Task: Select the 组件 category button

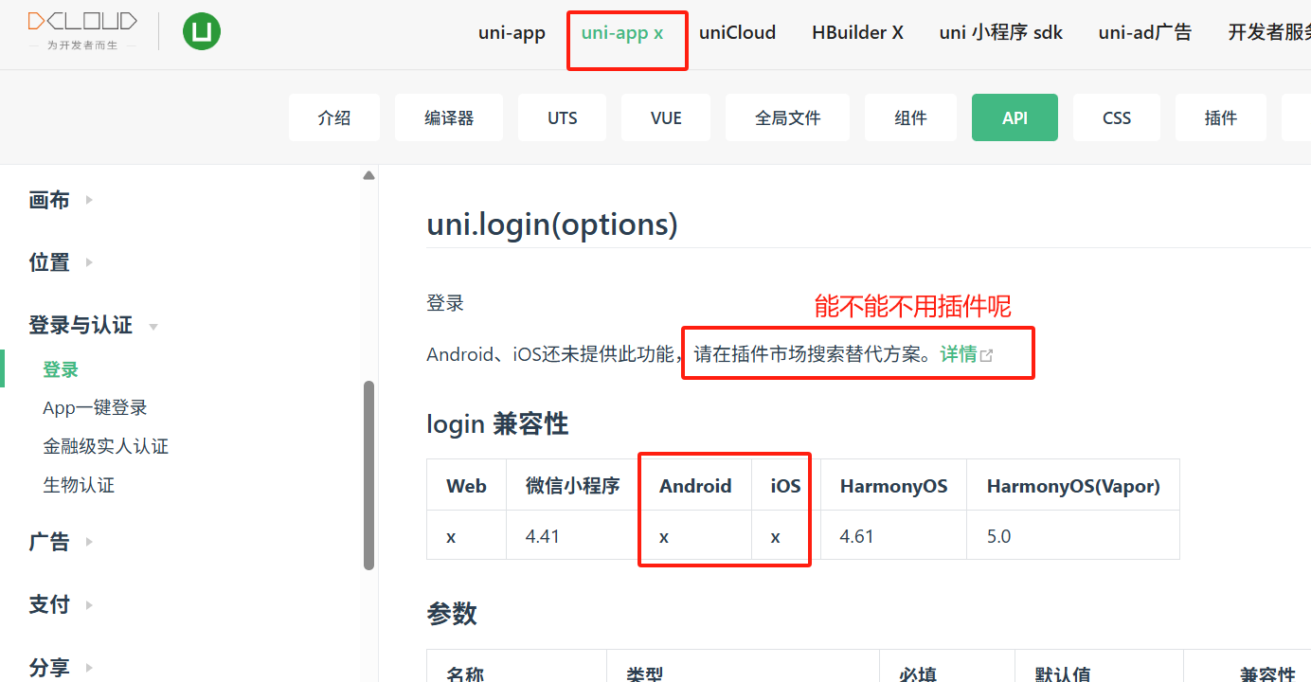Action: (910, 118)
